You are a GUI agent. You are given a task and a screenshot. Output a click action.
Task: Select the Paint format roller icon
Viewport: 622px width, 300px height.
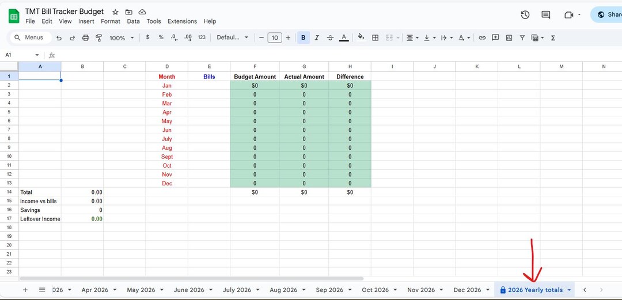99,37
